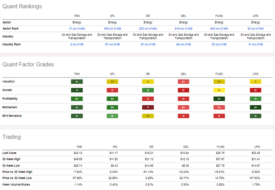Select FLNG Last Close value $30.75

tap(220, 153)
